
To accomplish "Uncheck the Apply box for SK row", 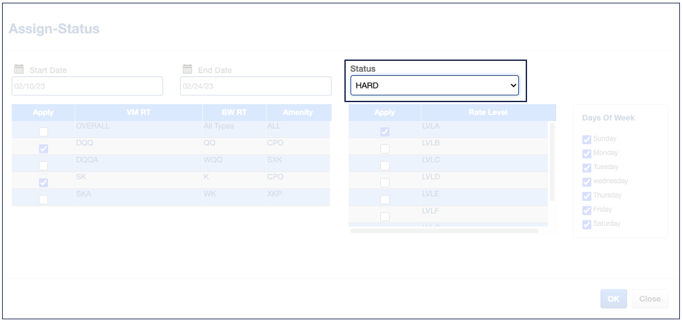I will click(x=43, y=183).
